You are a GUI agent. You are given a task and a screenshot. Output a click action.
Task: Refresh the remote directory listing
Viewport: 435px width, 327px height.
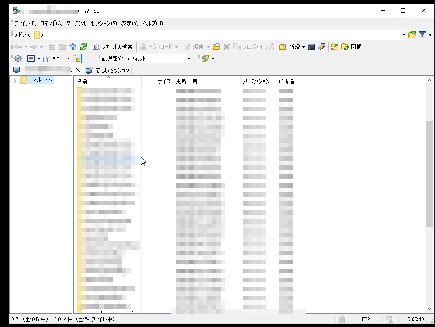pos(84,47)
